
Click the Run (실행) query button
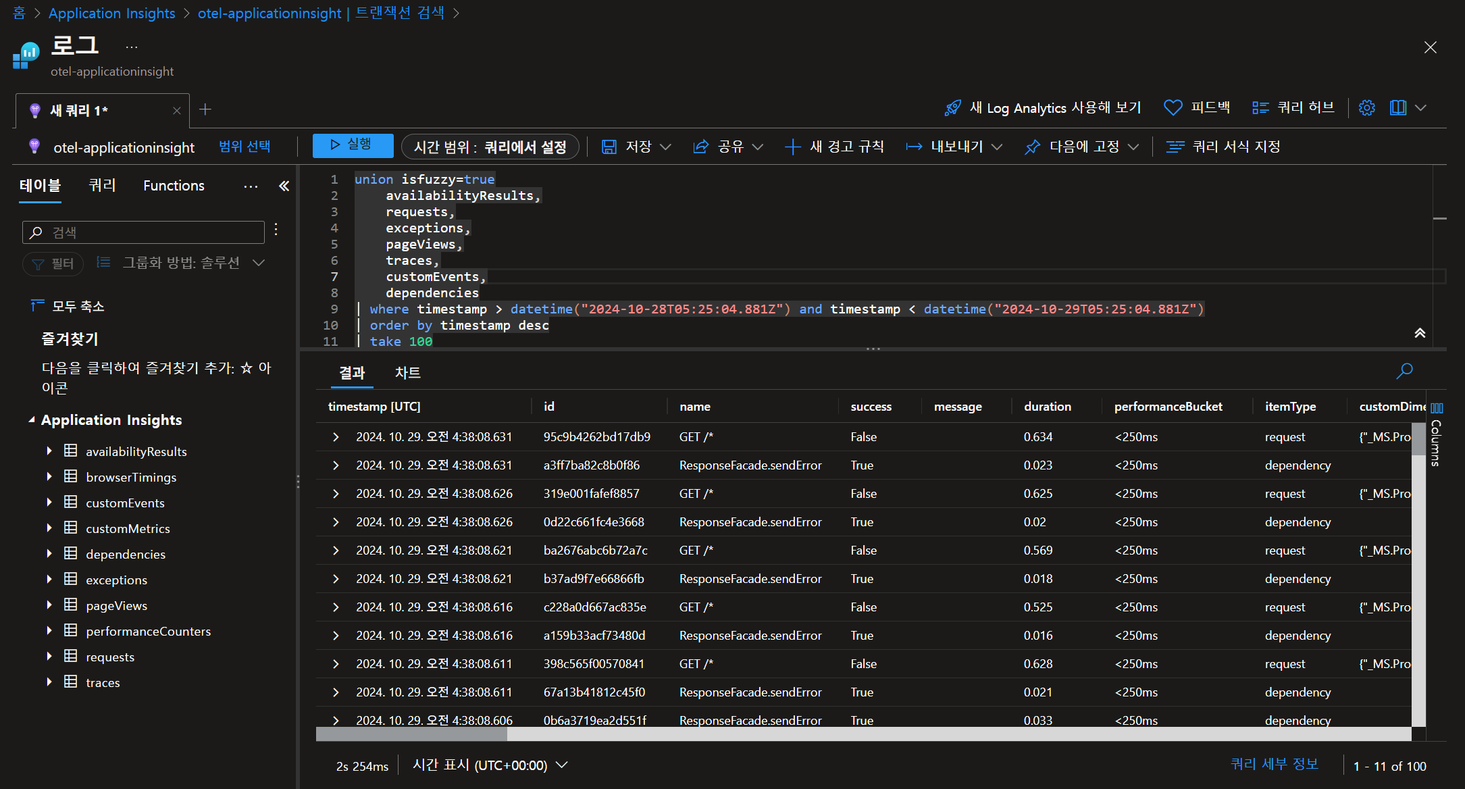coord(352,145)
